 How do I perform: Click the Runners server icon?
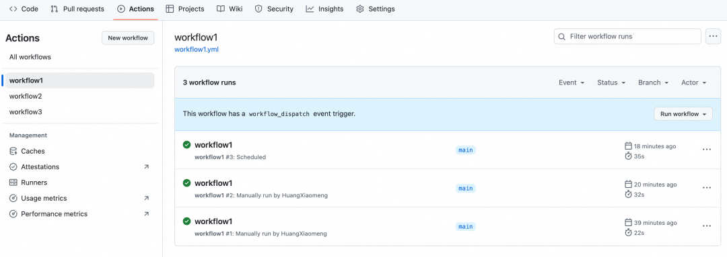click(x=13, y=183)
